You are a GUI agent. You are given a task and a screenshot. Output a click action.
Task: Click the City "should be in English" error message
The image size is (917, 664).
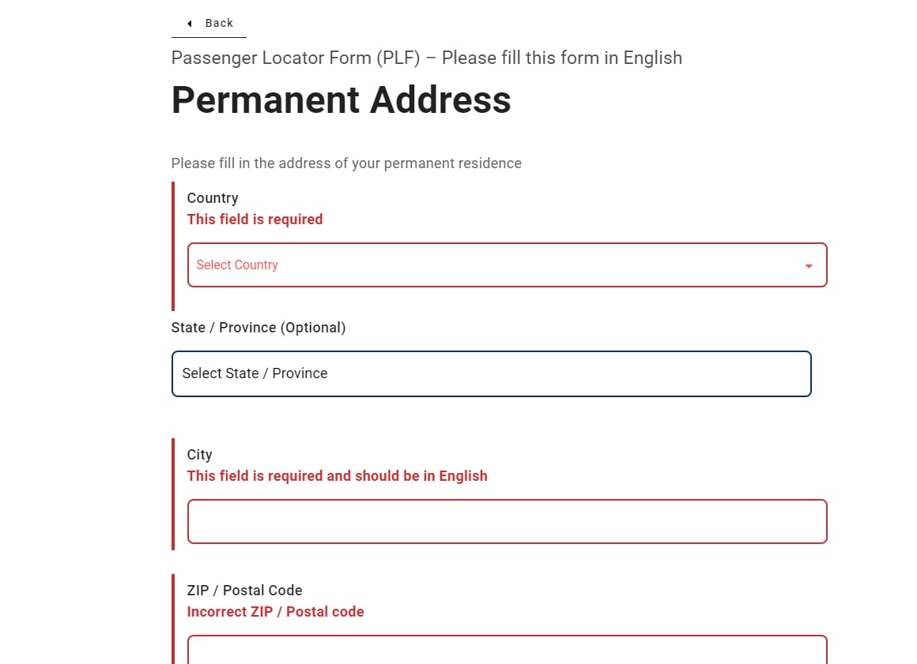click(x=337, y=476)
